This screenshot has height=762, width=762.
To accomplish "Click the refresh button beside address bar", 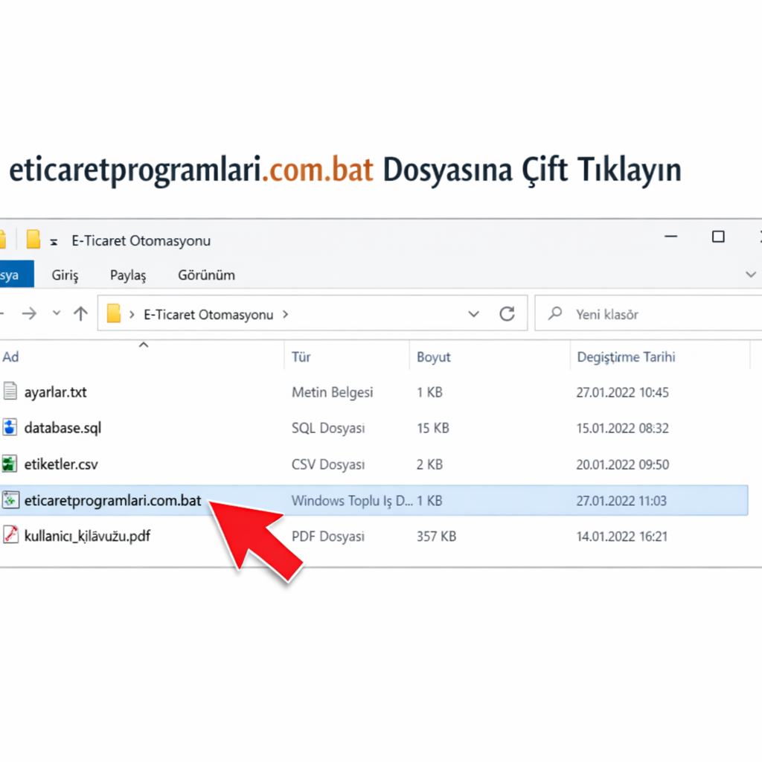I will [508, 314].
